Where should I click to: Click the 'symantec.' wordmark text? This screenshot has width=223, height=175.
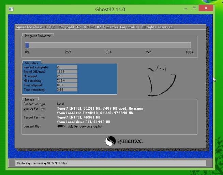tap(130, 141)
